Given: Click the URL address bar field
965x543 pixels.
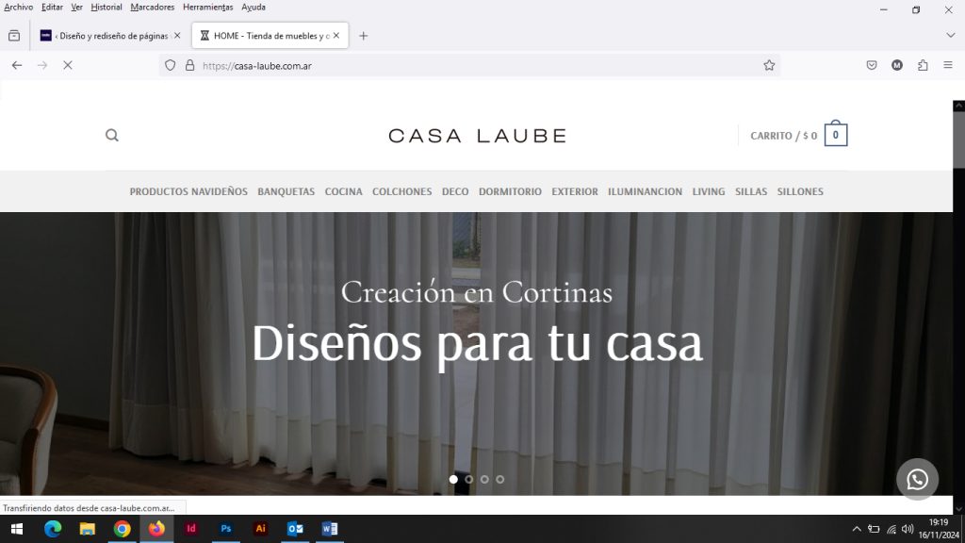Looking at the screenshot, I should (x=469, y=65).
